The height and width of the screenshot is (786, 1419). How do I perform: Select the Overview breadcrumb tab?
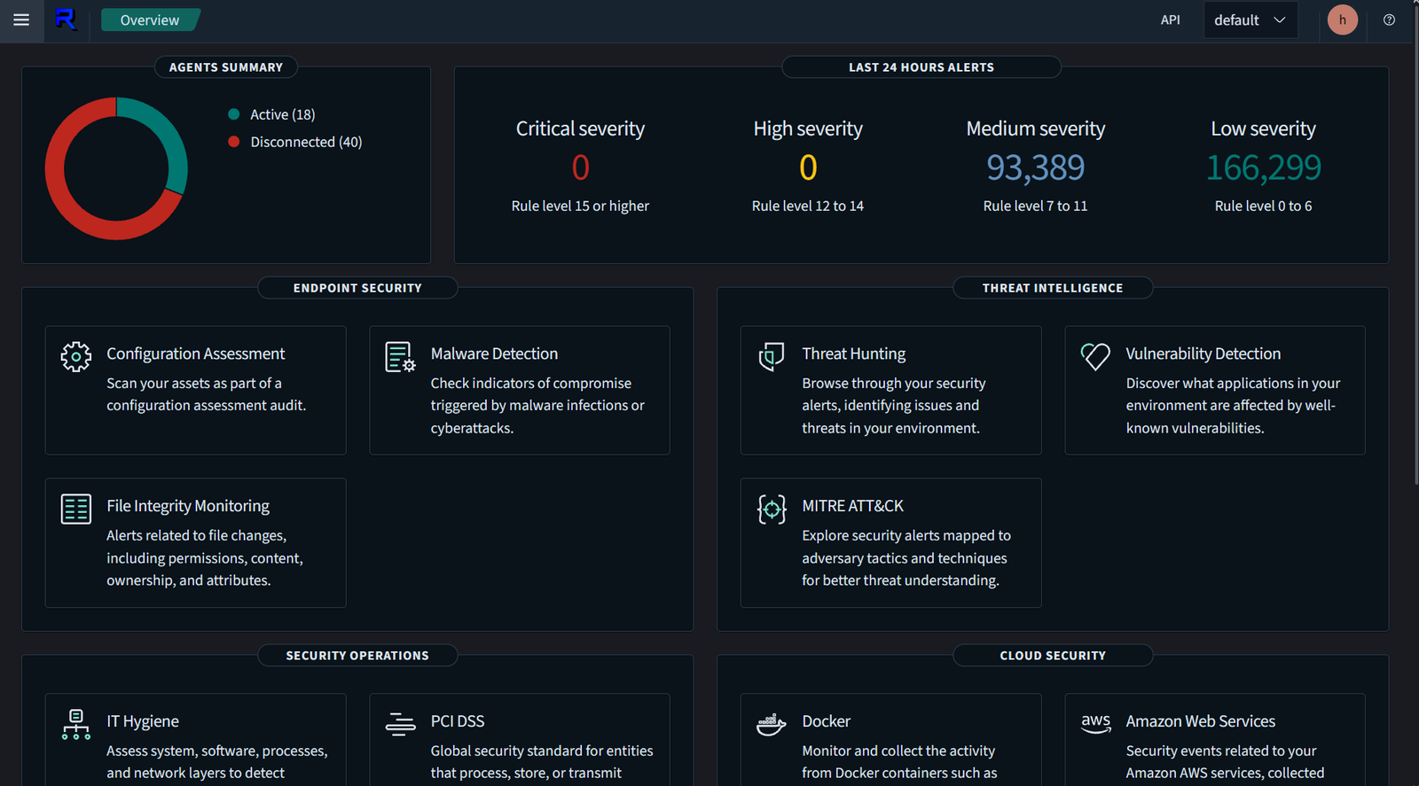point(150,19)
